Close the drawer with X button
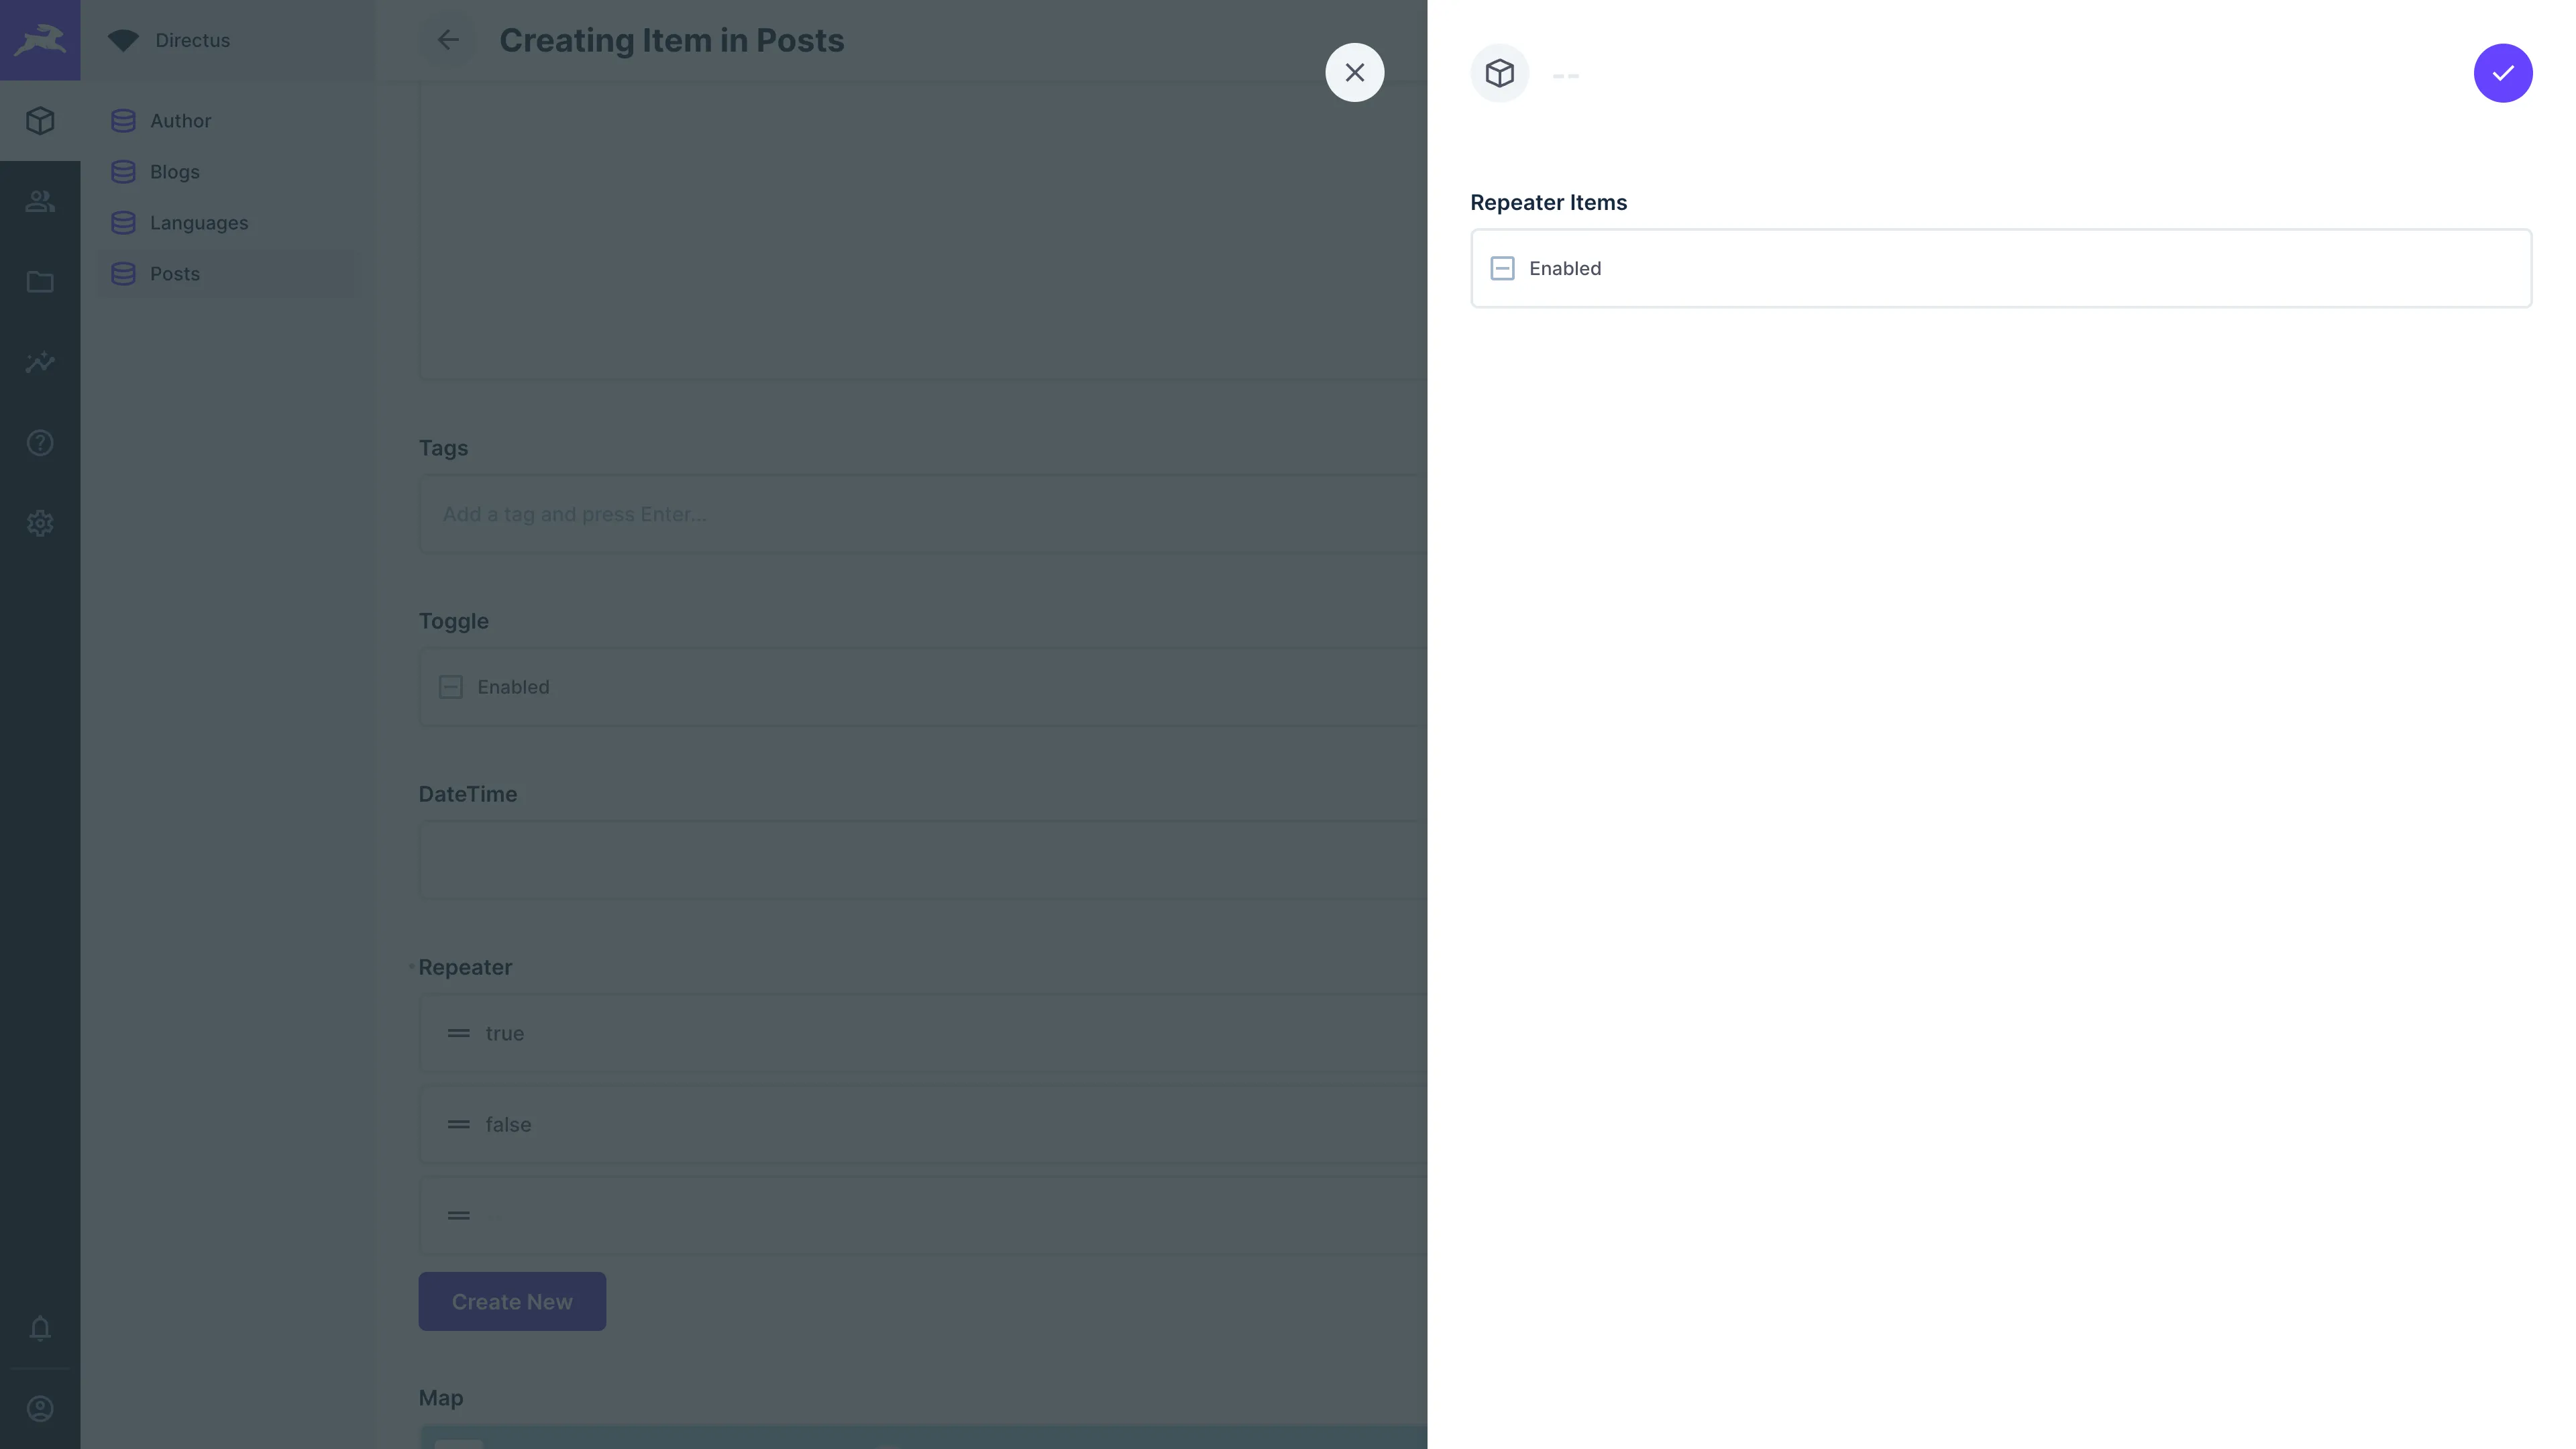This screenshot has width=2576, height=1449. [x=1354, y=73]
